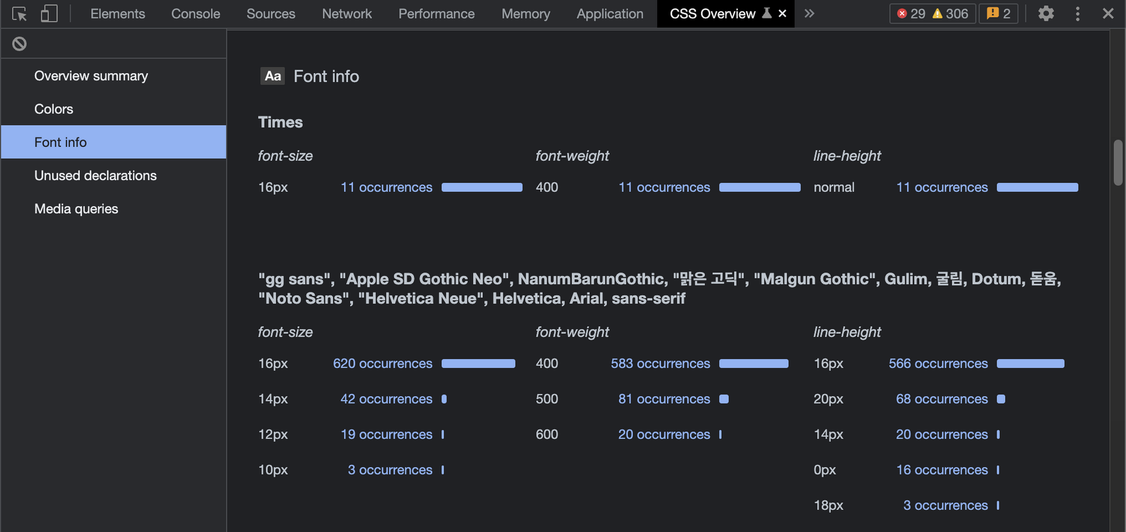The width and height of the screenshot is (1126, 532).
Task: Open the Application tab
Action: point(610,14)
